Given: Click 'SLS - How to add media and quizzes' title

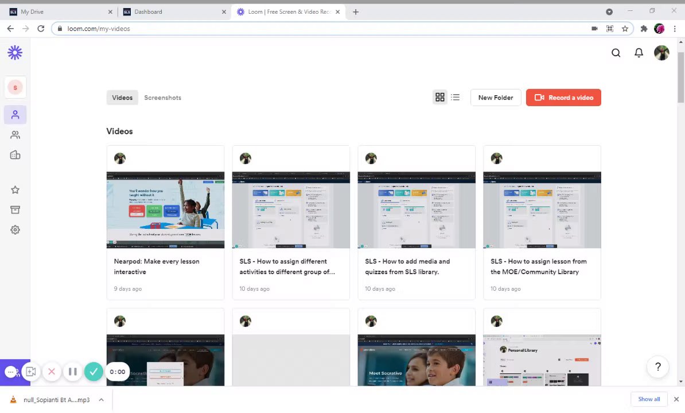Looking at the screenshot, I should point(407,266).
